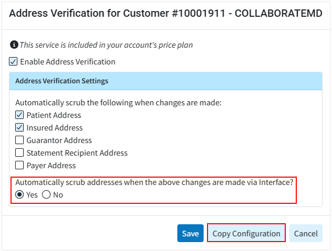The width and height of the screenshot is (332, 251).
Task: Tick the Payer Address checkbox
Action: pos(19,165)
